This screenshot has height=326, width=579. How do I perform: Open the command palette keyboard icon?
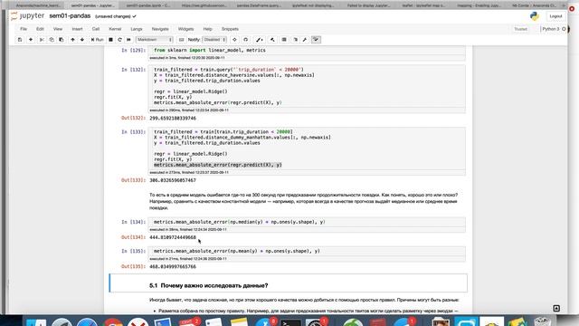pyautogui.click(x=181, y=40)
